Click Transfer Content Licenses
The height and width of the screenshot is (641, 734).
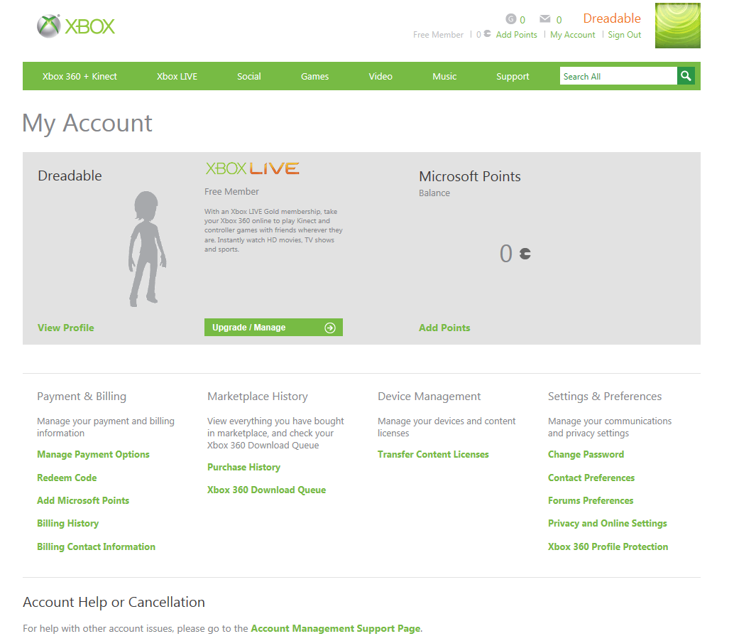click(x=433, y=455)
